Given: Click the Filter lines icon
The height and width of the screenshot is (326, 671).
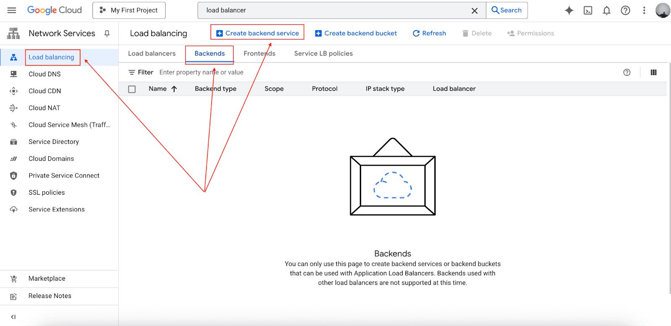Looking at the screenshot, I should coord(132,72).
